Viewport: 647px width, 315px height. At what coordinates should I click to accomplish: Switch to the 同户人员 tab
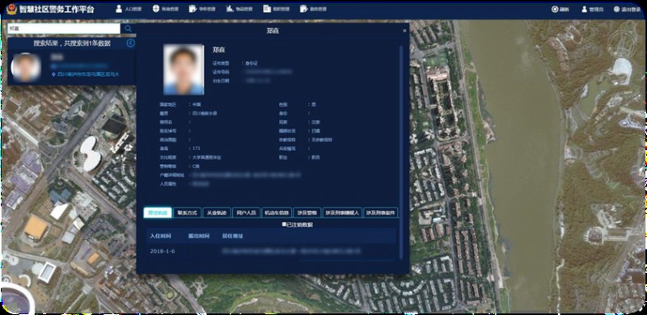[x=247, y=212]
